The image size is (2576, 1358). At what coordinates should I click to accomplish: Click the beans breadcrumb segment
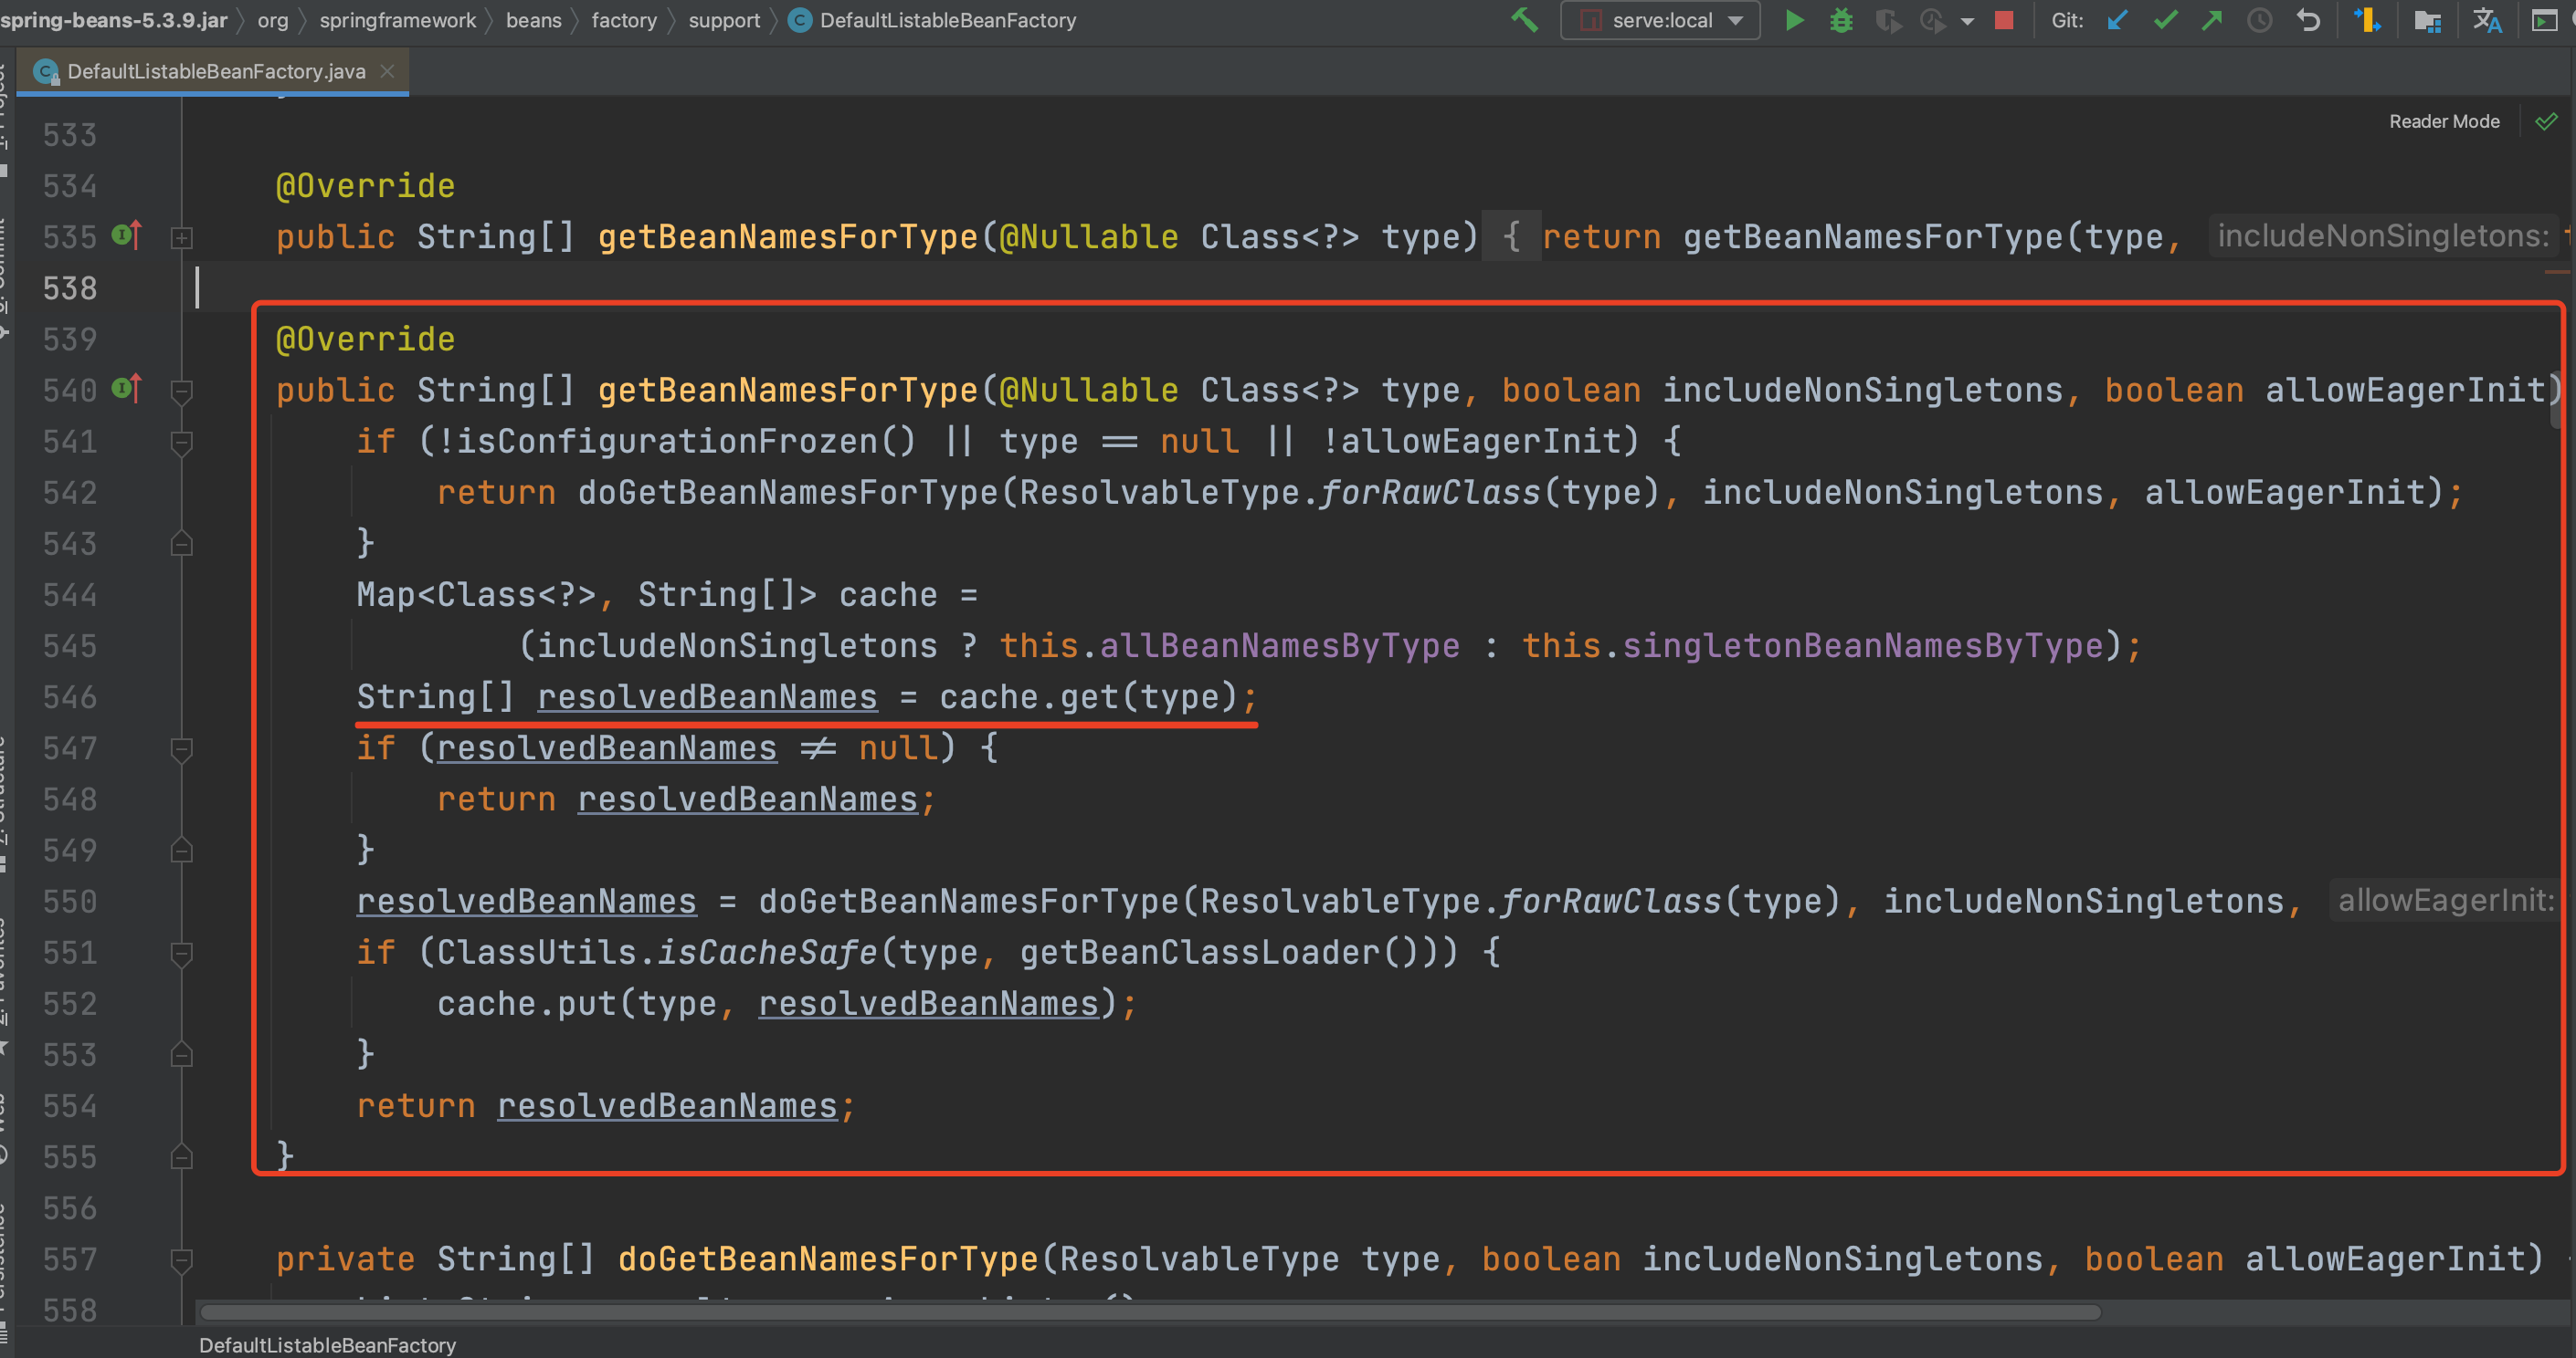coord(533,20)
